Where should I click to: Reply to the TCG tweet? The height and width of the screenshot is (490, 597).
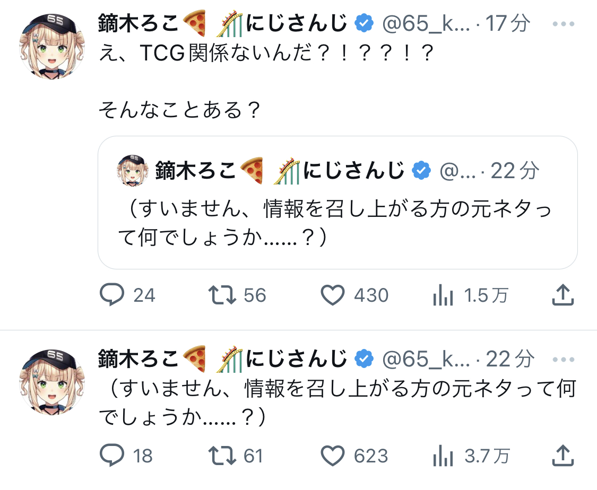[112, 295]
